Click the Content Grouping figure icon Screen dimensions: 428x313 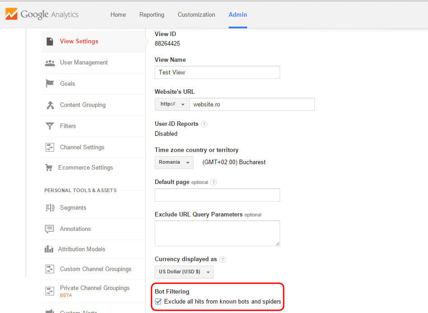tap(50, 105)
